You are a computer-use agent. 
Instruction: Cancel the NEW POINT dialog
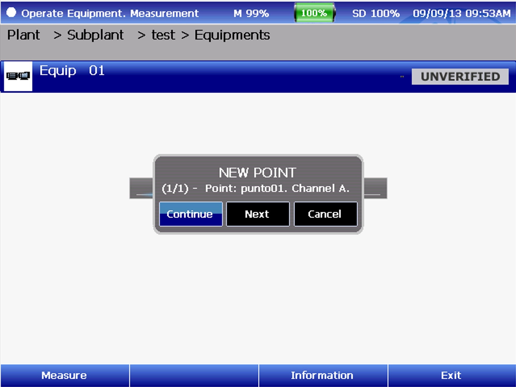325,214
